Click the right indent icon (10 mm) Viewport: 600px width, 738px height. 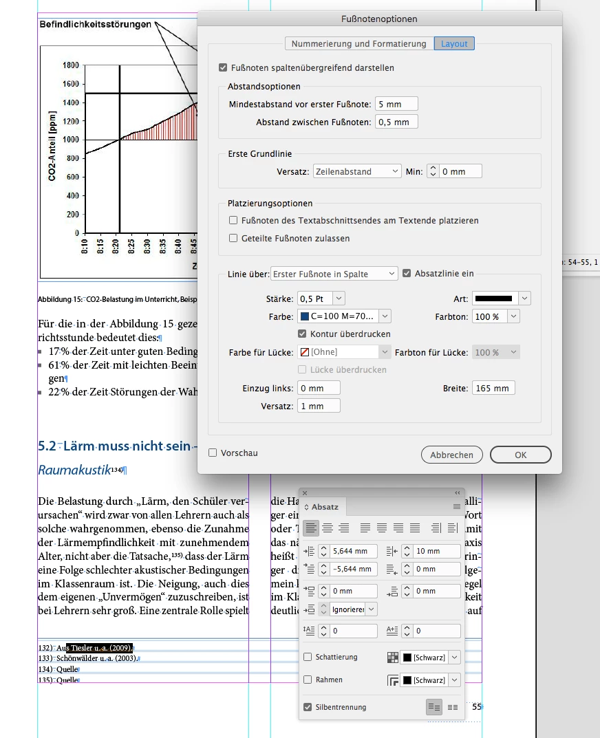click(392, 551)
